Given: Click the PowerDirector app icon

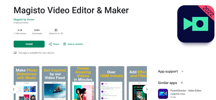Looking at the screenshot, I should click(163, 94).
